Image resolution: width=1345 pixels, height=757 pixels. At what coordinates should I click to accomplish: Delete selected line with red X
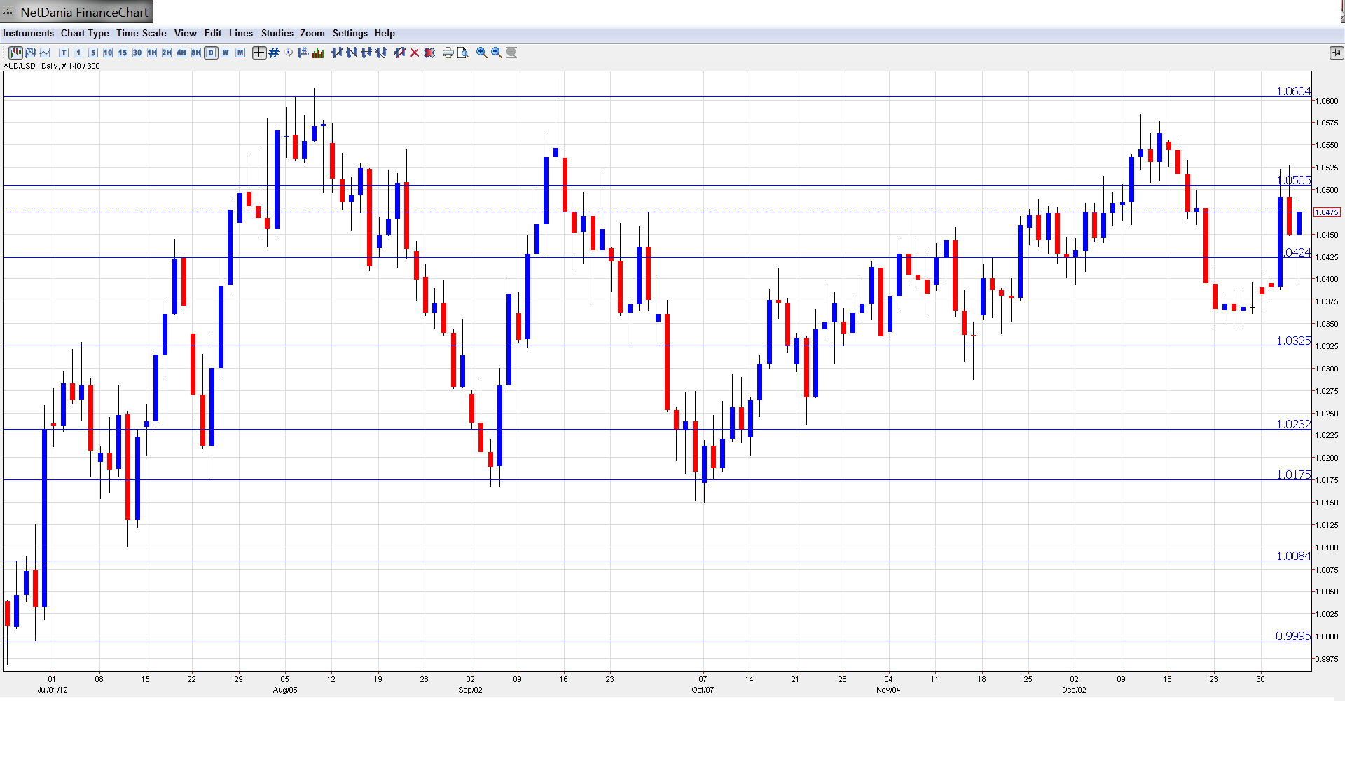(415, 53)
